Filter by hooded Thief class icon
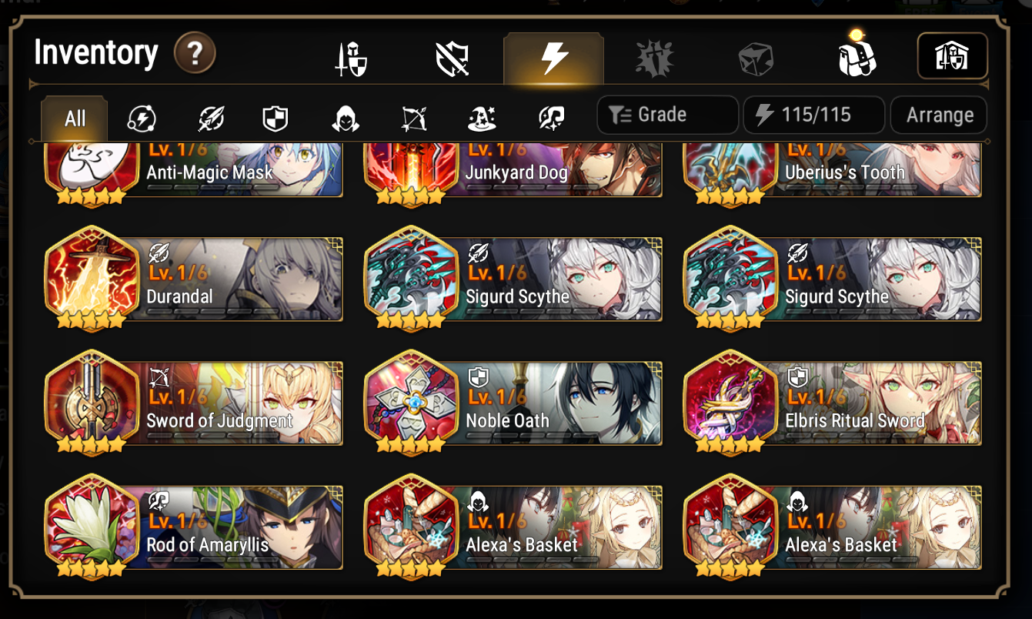The image size is (1032, 619). point(345,119)
